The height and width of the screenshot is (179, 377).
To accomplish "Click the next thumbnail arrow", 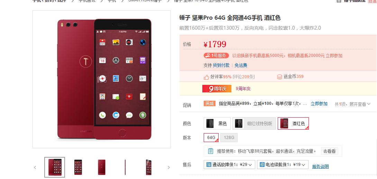I will click(x=168, y=167).
